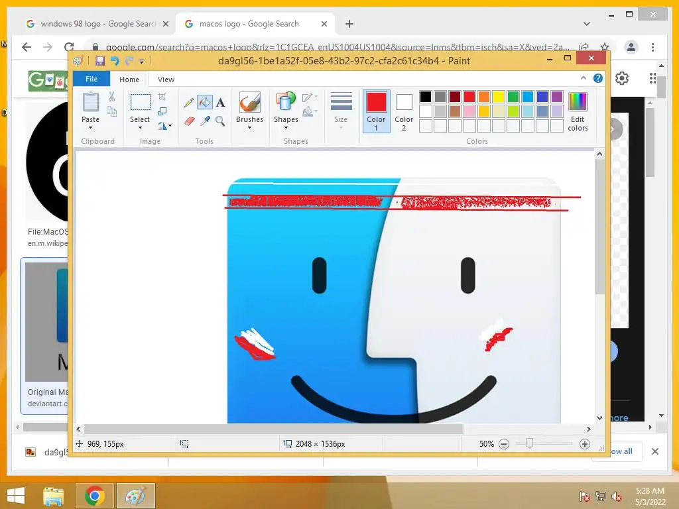This screenshot has width=679, height=509.
Task: Click the Windows Start button
Action: click(x=16, y=496)
